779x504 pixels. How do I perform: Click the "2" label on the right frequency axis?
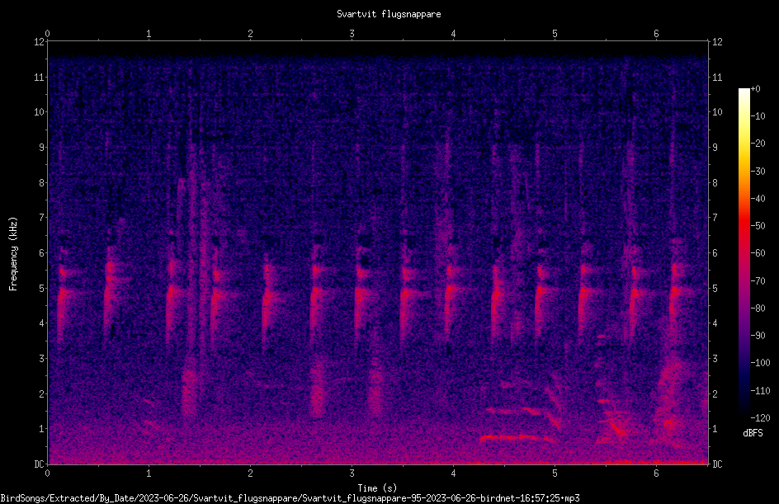click(715, 393)
